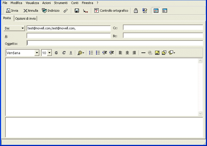Switch to plain text view toggle icon
207x146 pixels.
coord(165,11)
